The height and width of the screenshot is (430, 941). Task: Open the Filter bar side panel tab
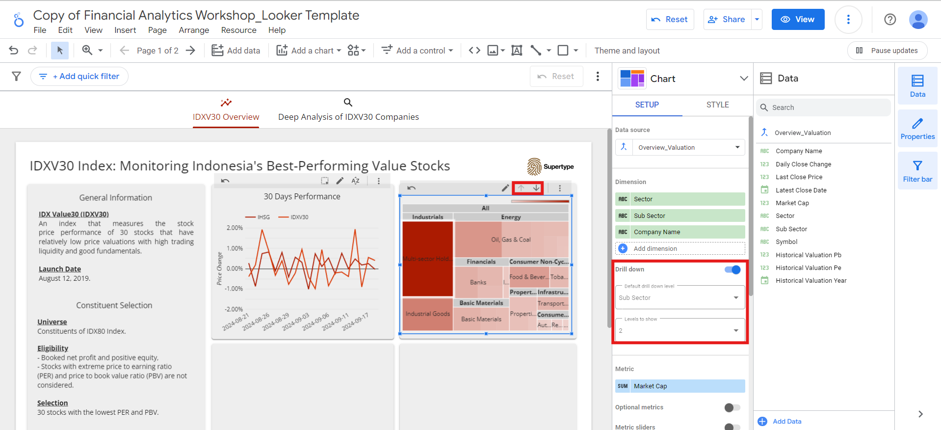[917, 171]
